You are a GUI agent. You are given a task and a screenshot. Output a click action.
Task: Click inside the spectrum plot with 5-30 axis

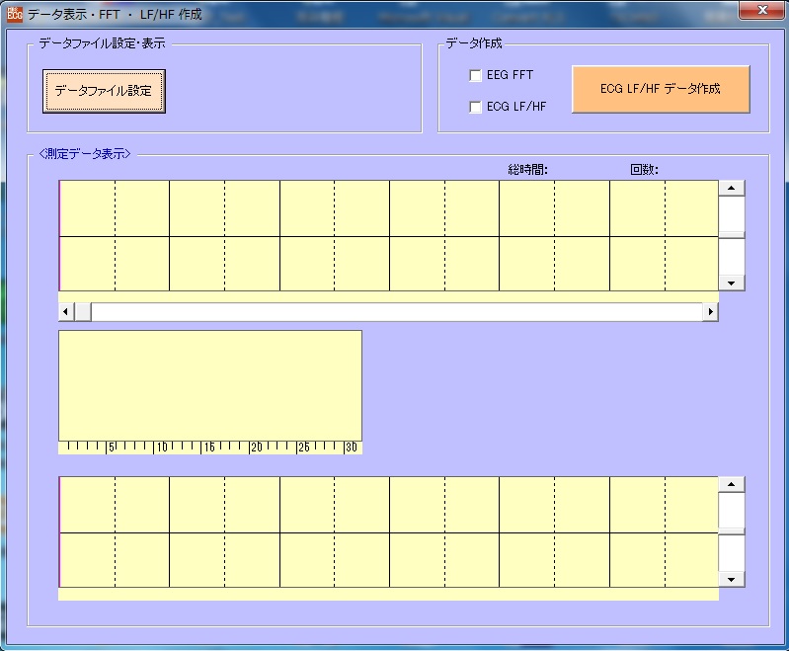pyautogui.click(x=209, y=385)
